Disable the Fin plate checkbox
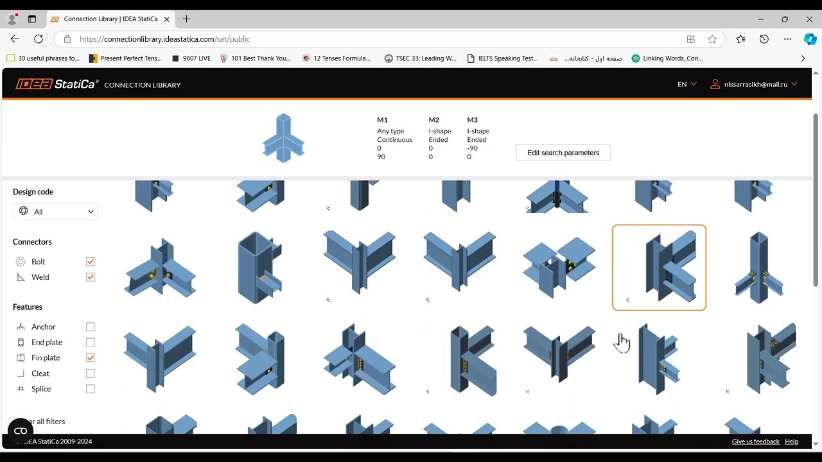Viewport: 822px width, 462px height. coord(90,358)
